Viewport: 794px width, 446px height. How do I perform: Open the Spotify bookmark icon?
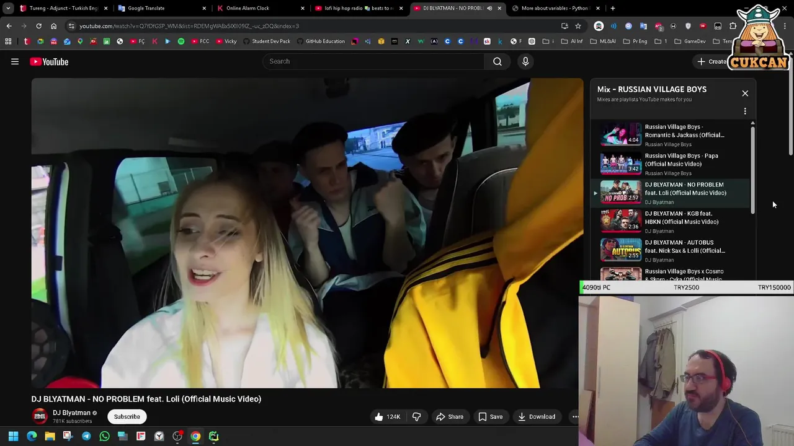(x=181, y=42)
